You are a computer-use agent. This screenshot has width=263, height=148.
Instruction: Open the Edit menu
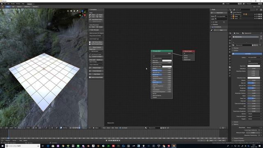(x=8, y=4)
